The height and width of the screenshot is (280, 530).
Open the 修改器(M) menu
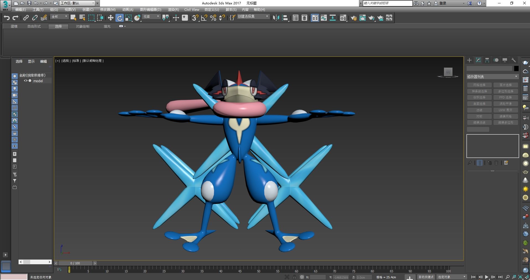tap(108, 9)
